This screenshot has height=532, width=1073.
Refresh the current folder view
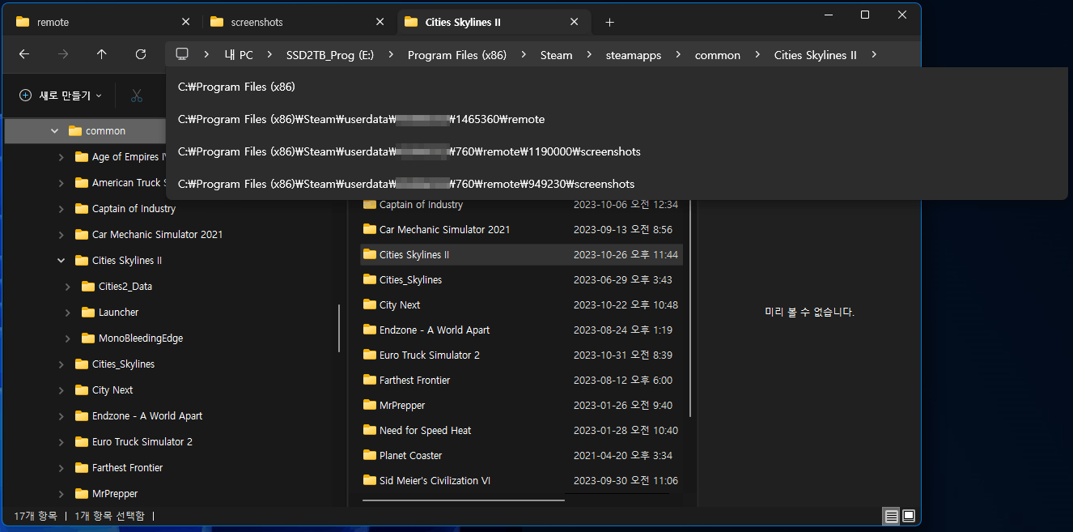[x=141, y=54]
